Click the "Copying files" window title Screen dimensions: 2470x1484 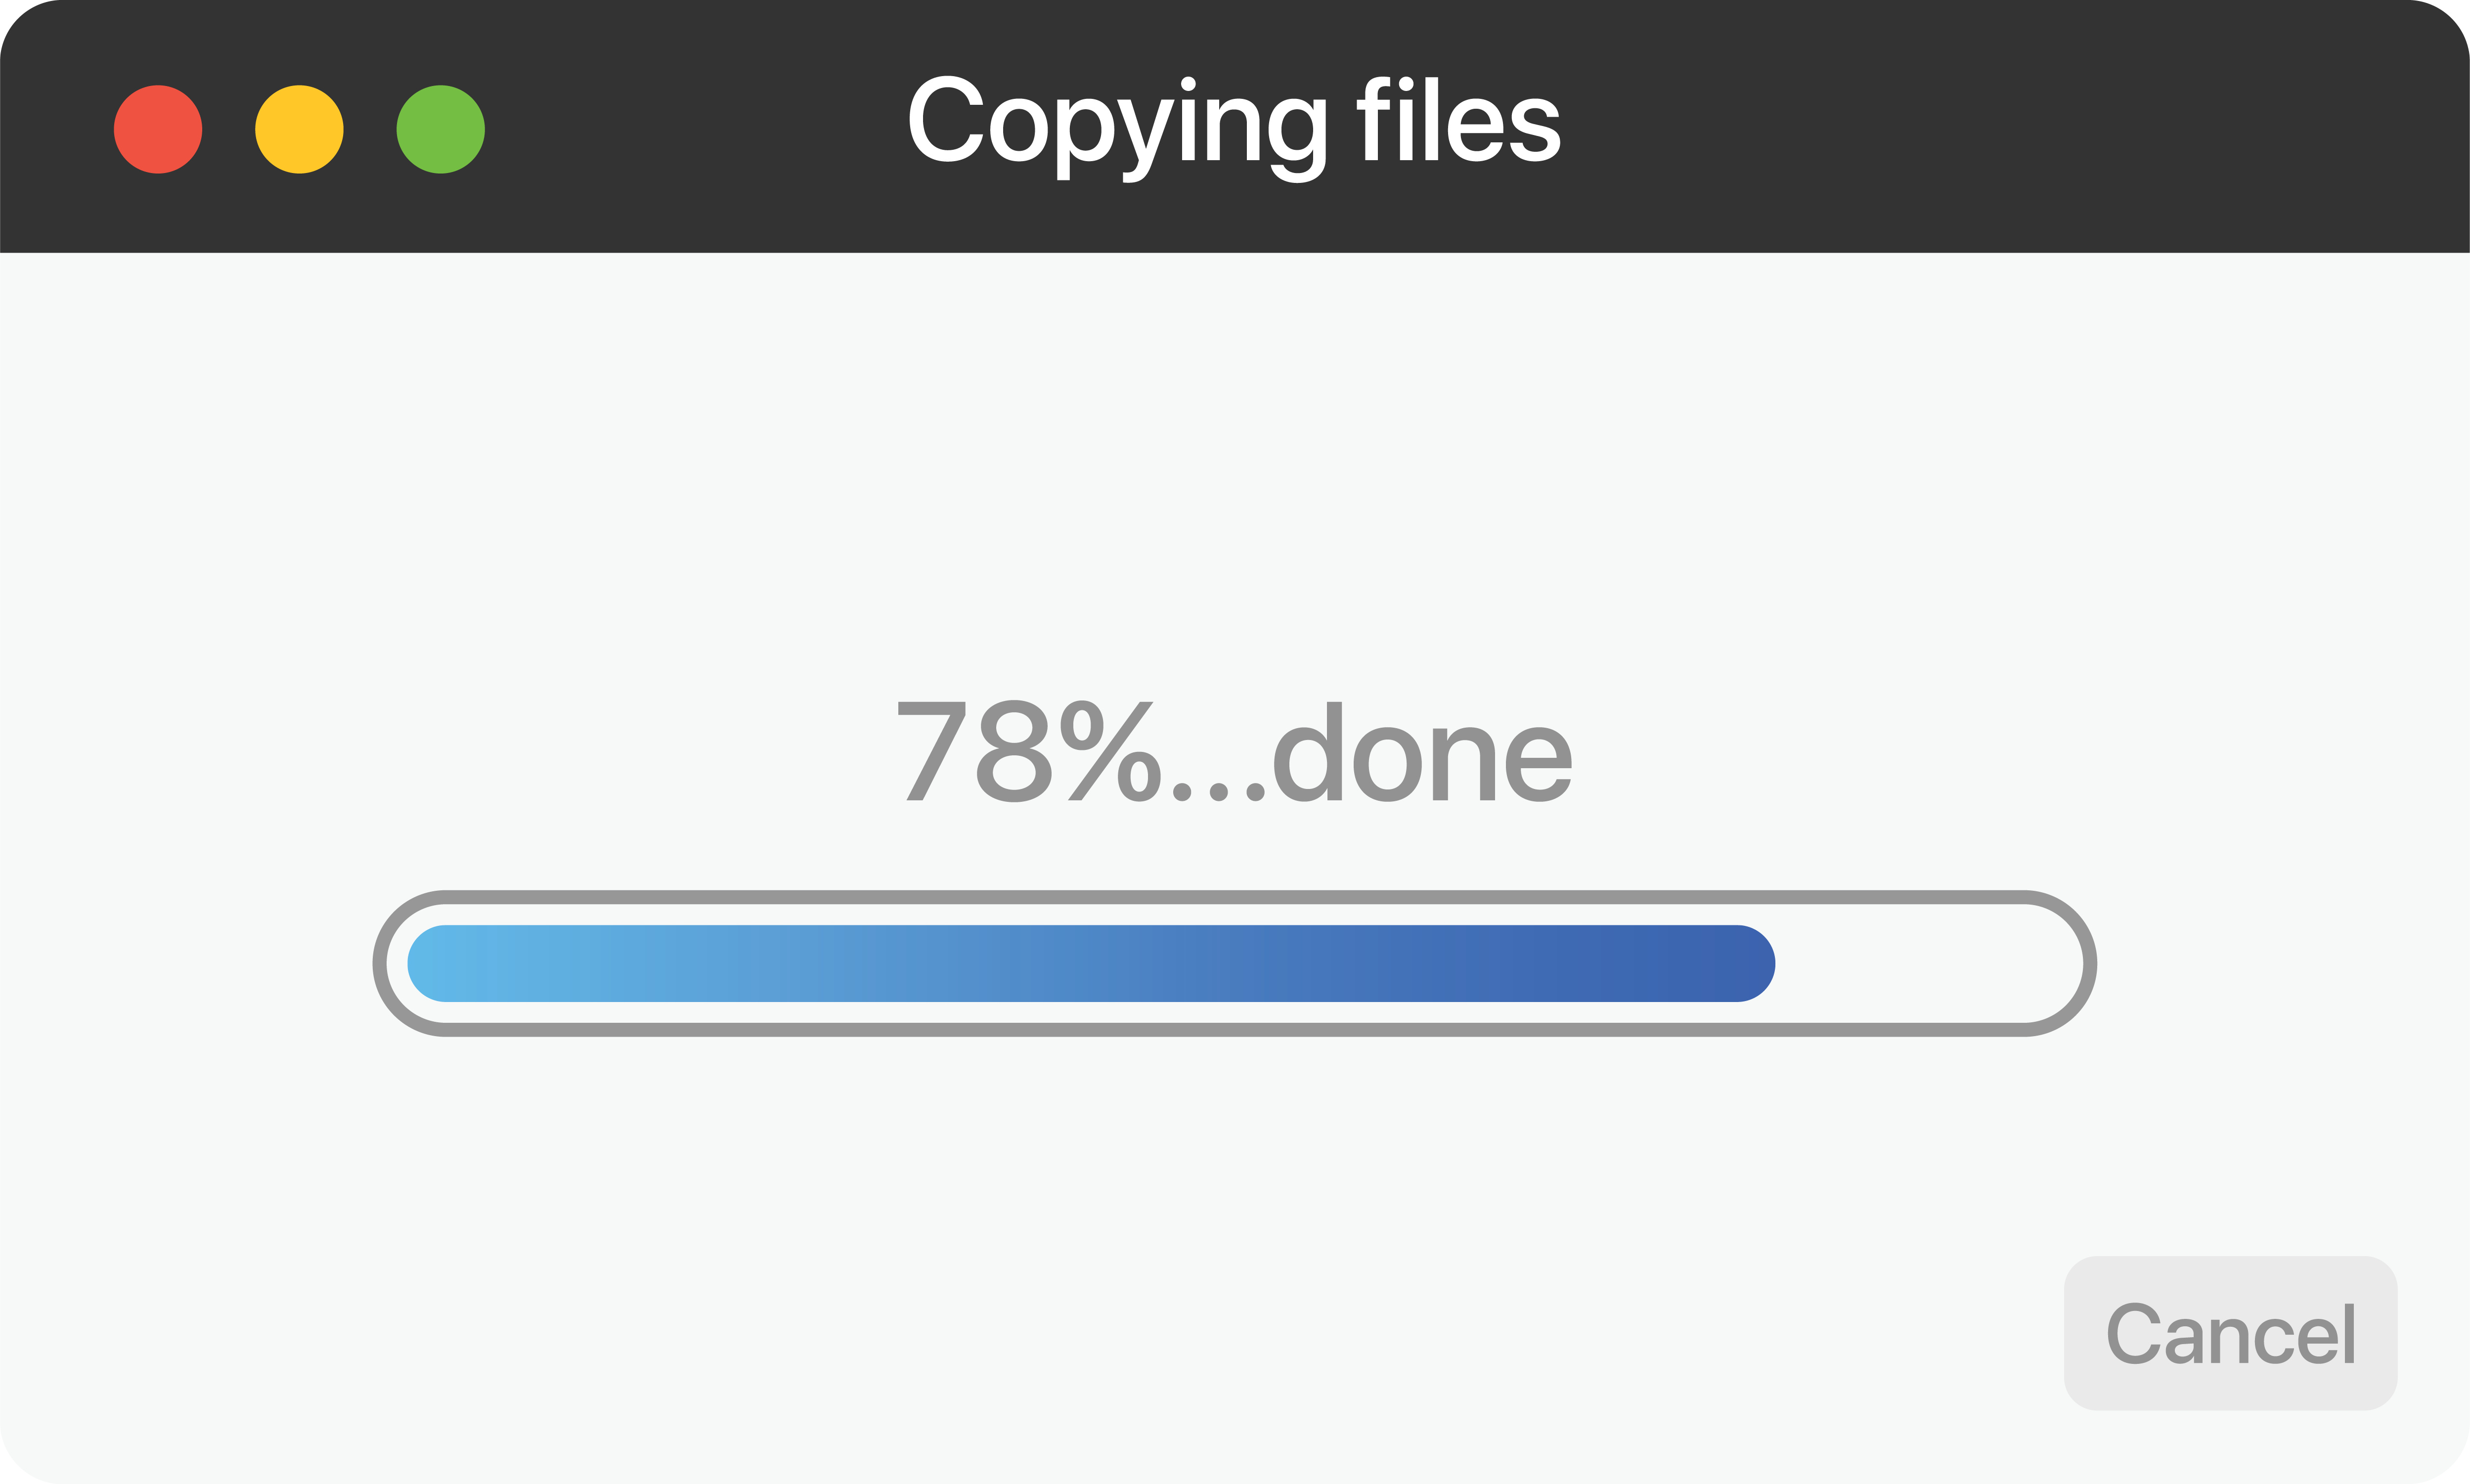click(x=1234, y=125)
